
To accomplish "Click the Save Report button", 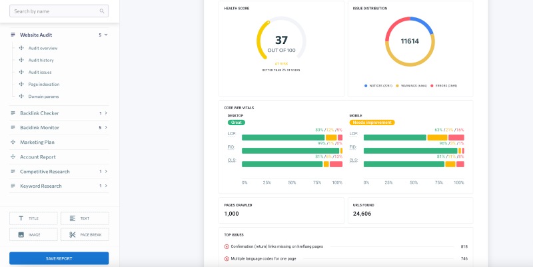I will tap(59, 258).
